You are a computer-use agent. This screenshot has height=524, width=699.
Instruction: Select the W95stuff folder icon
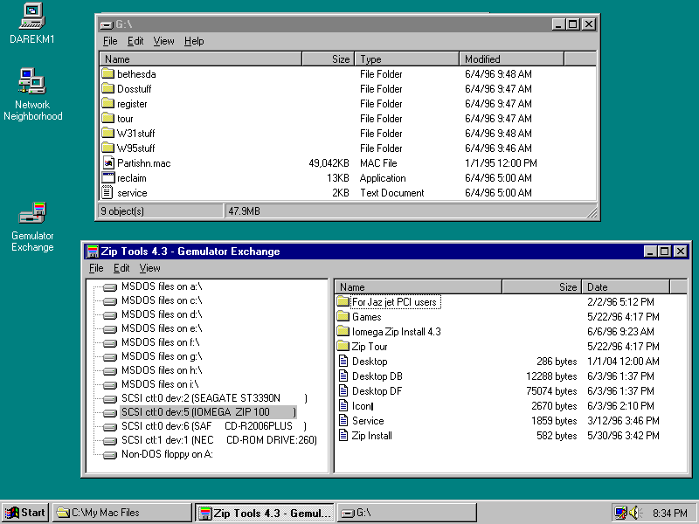(x=107, y=148)
